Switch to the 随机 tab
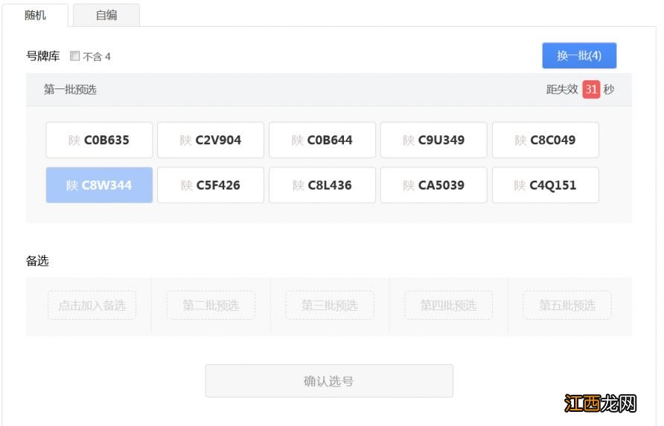The image size is (664, 426). [x=35, y=15]
